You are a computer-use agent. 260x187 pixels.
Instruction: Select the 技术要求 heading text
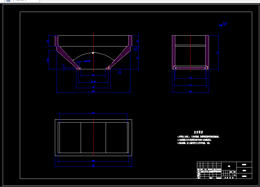(198, 132)
